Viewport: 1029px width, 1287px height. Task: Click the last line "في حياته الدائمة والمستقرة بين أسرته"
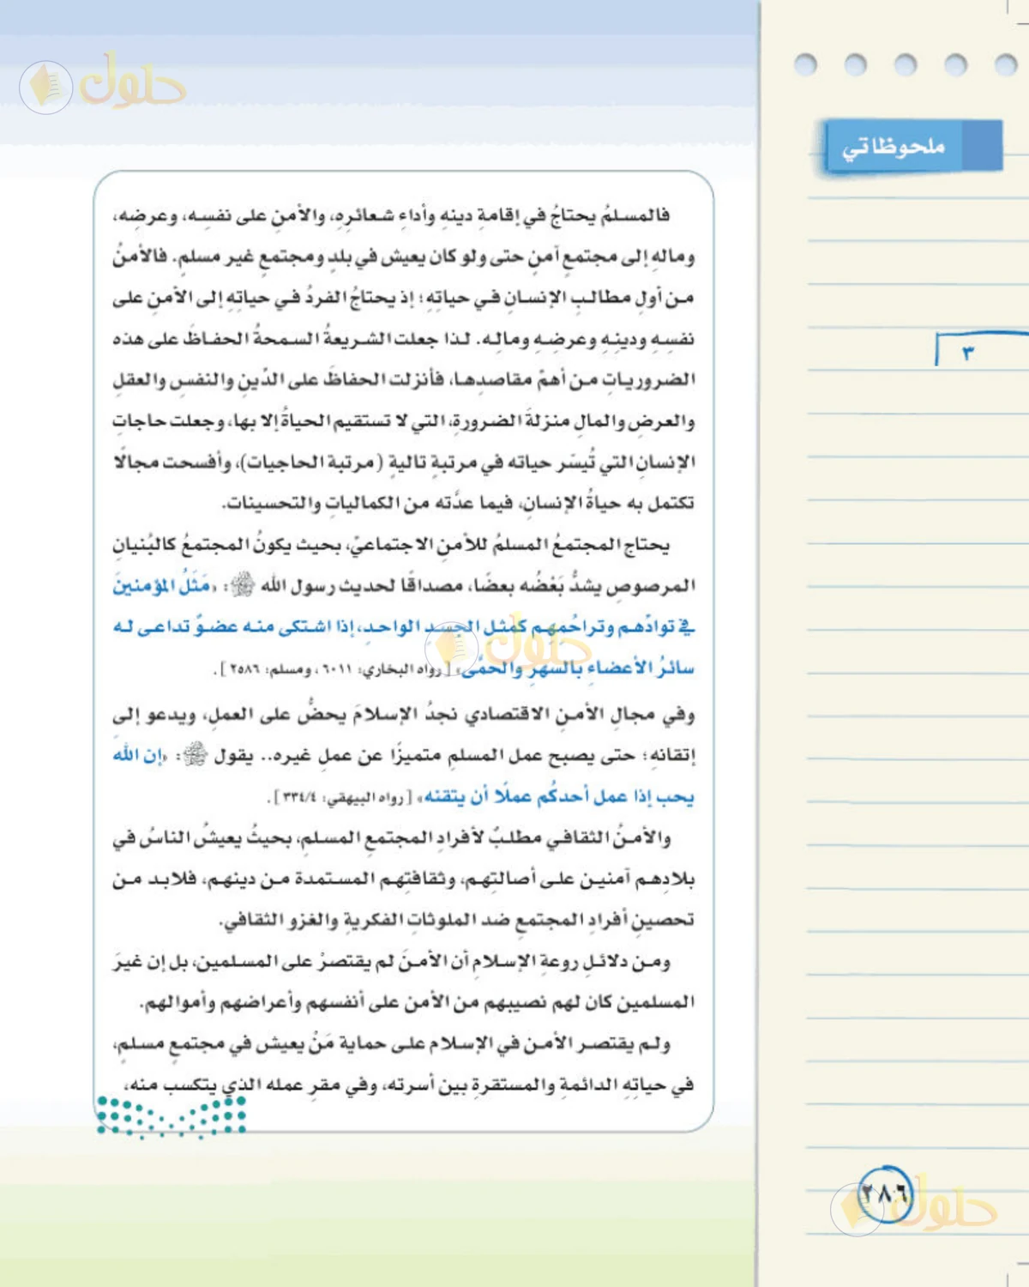[408, 1085]
